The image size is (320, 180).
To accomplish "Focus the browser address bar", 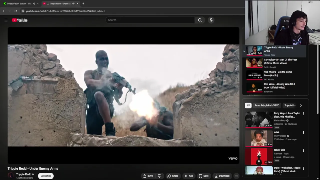I will (x=132, y=11).
